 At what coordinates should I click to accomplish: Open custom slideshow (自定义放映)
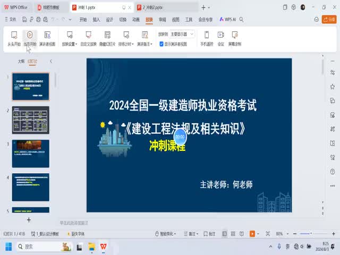88,39
